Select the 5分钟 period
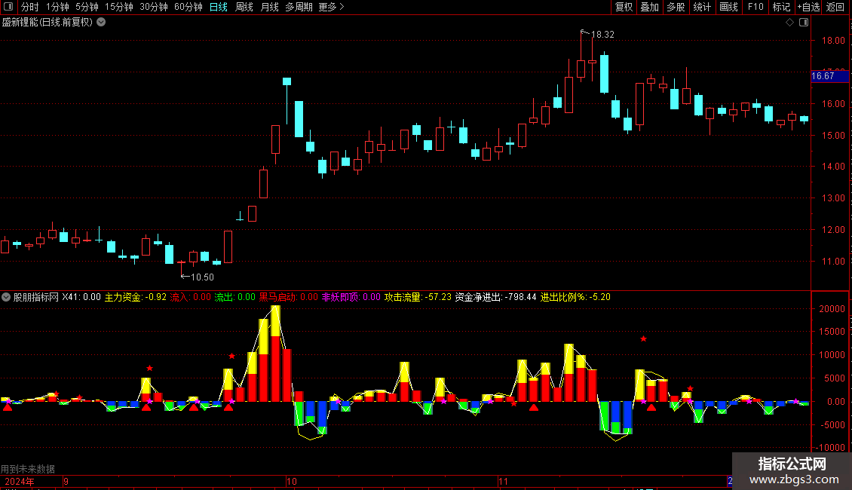Viewport: 852px width, 490px height. (x=87, y=7)
